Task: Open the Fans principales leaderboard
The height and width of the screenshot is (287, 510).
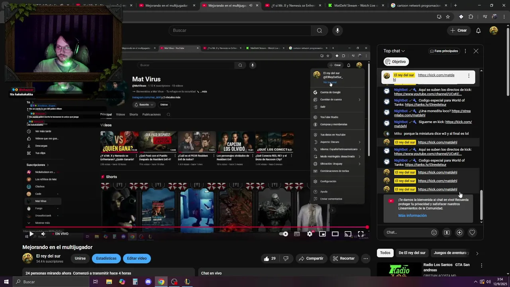Action: click(x=443, y=51)
